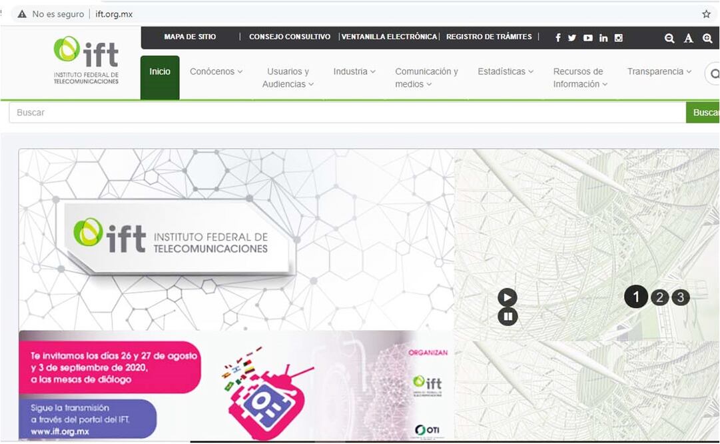Select the Inicio tab
Screen dimensions: 720x444
[160, 71]
